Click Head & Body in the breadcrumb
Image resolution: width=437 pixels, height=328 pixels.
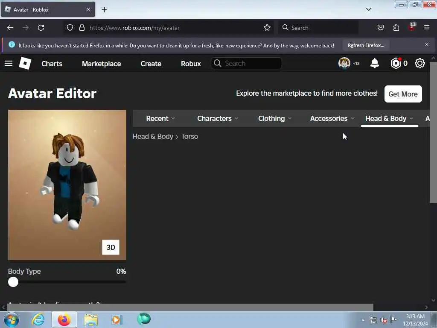click(x=153, y=136)
